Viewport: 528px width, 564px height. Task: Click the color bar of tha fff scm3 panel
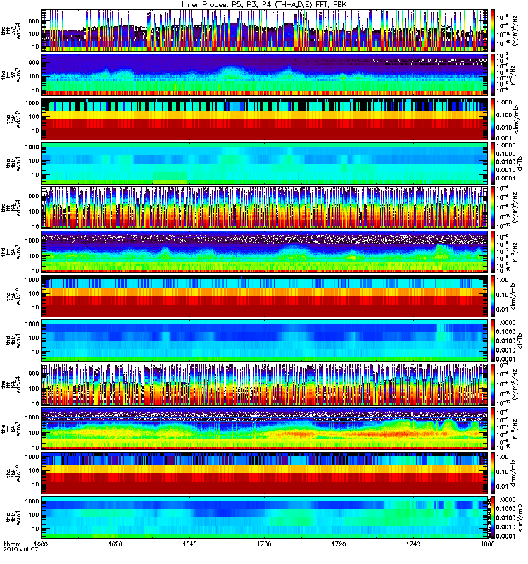(x=493, y=75)
